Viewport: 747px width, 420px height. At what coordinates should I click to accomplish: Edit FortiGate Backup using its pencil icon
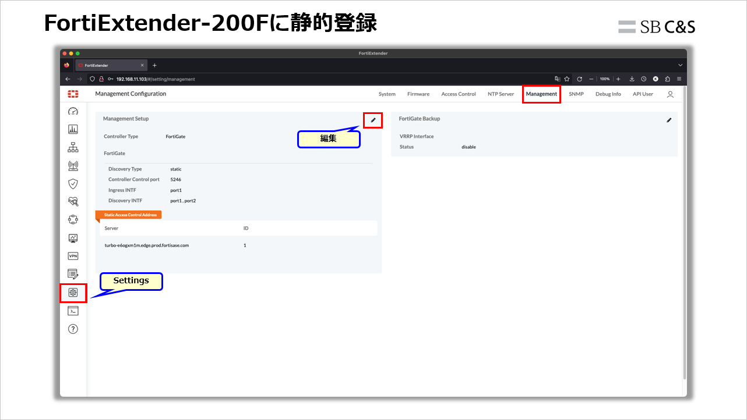click(x=669, y=120)
